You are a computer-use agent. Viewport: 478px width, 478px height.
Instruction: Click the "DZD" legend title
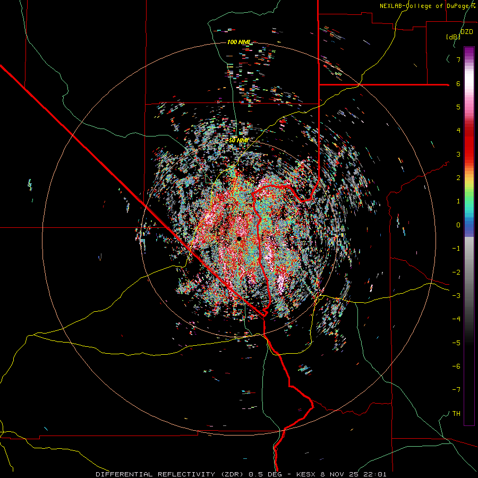(x=467, y=32)
